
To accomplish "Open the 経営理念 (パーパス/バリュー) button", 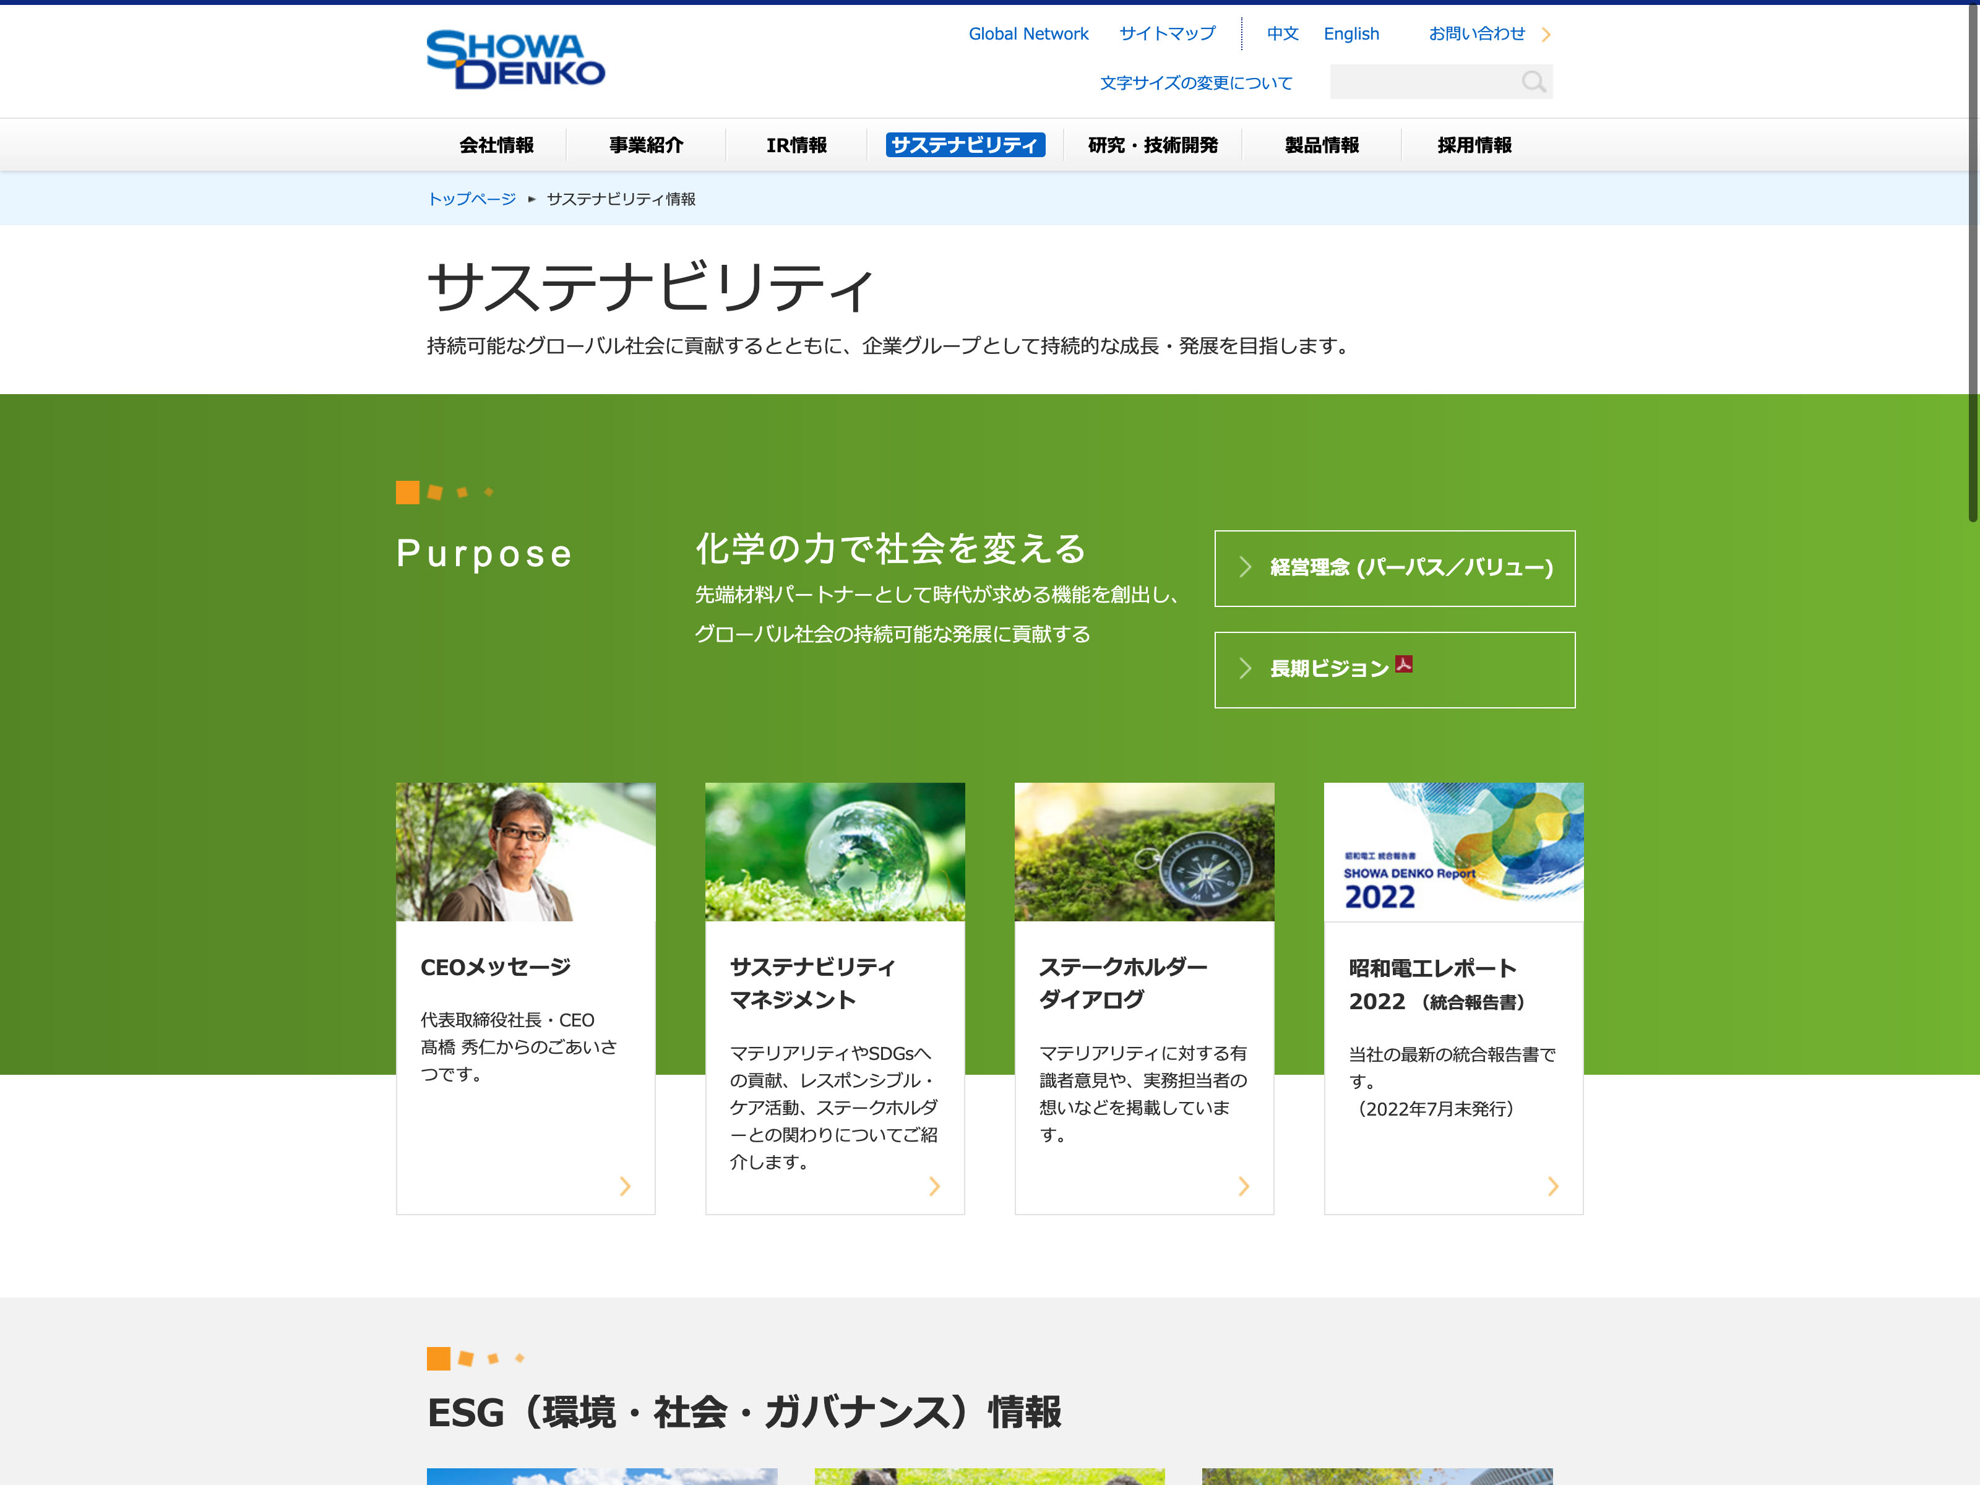I will click(1393, 569).
